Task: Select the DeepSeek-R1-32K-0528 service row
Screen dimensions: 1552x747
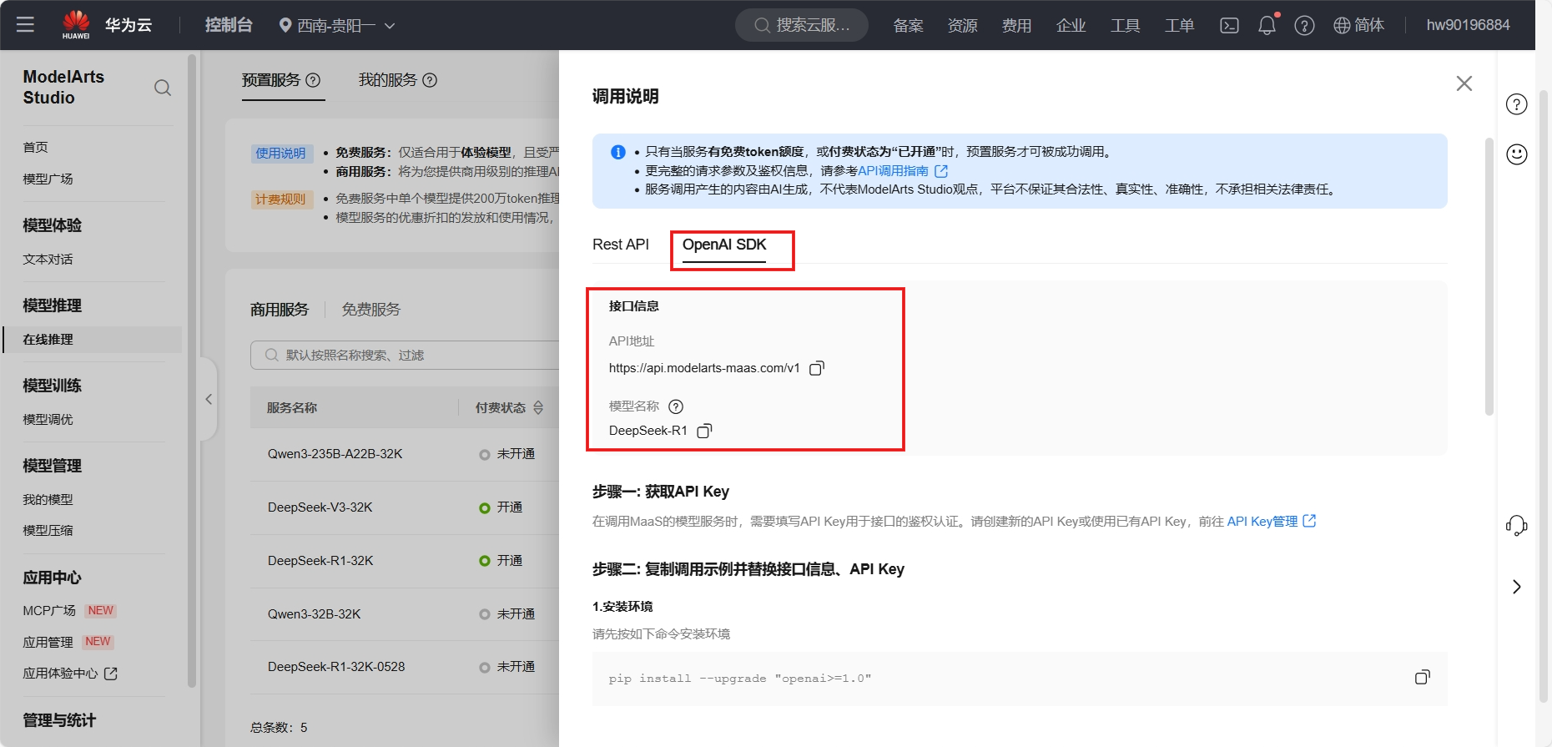Action: point(405,667)
